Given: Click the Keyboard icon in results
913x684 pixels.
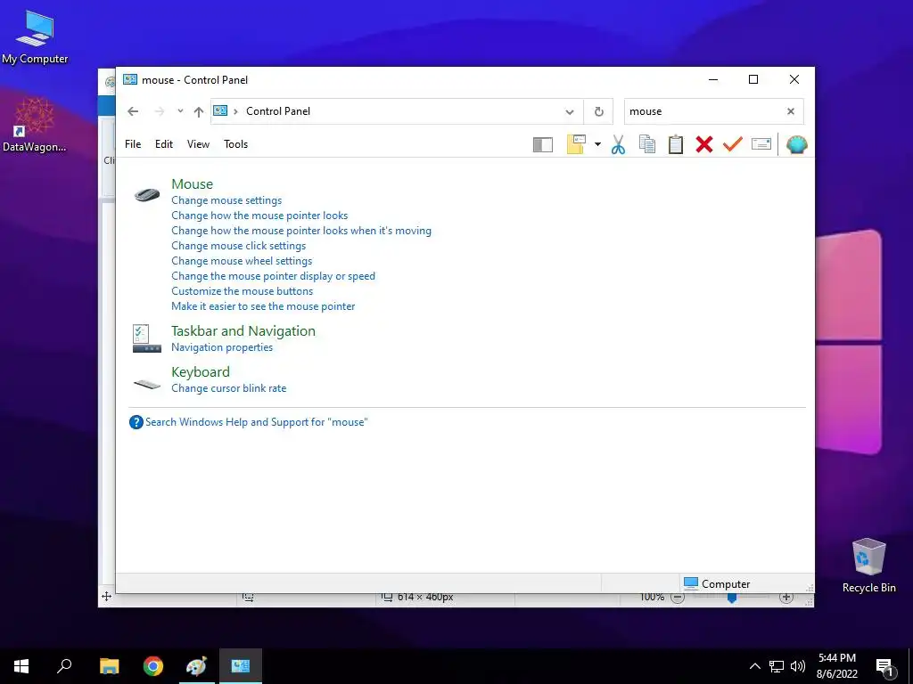Looking at the screenshot, I should 147,384.
